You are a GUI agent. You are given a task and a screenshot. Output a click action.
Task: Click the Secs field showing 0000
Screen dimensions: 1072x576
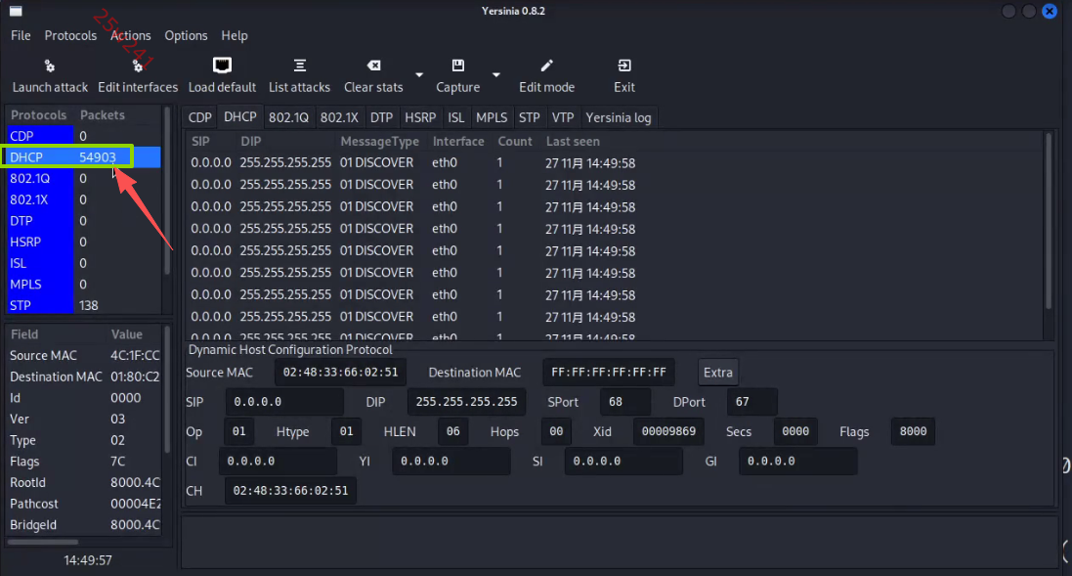pyautogui.click(x=795, y=431)
